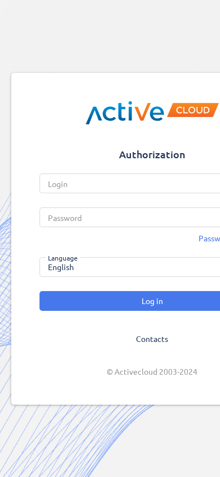Click the copyright symbol in footer
This screenshot has width=220, height=477.
tap(110, 372)
